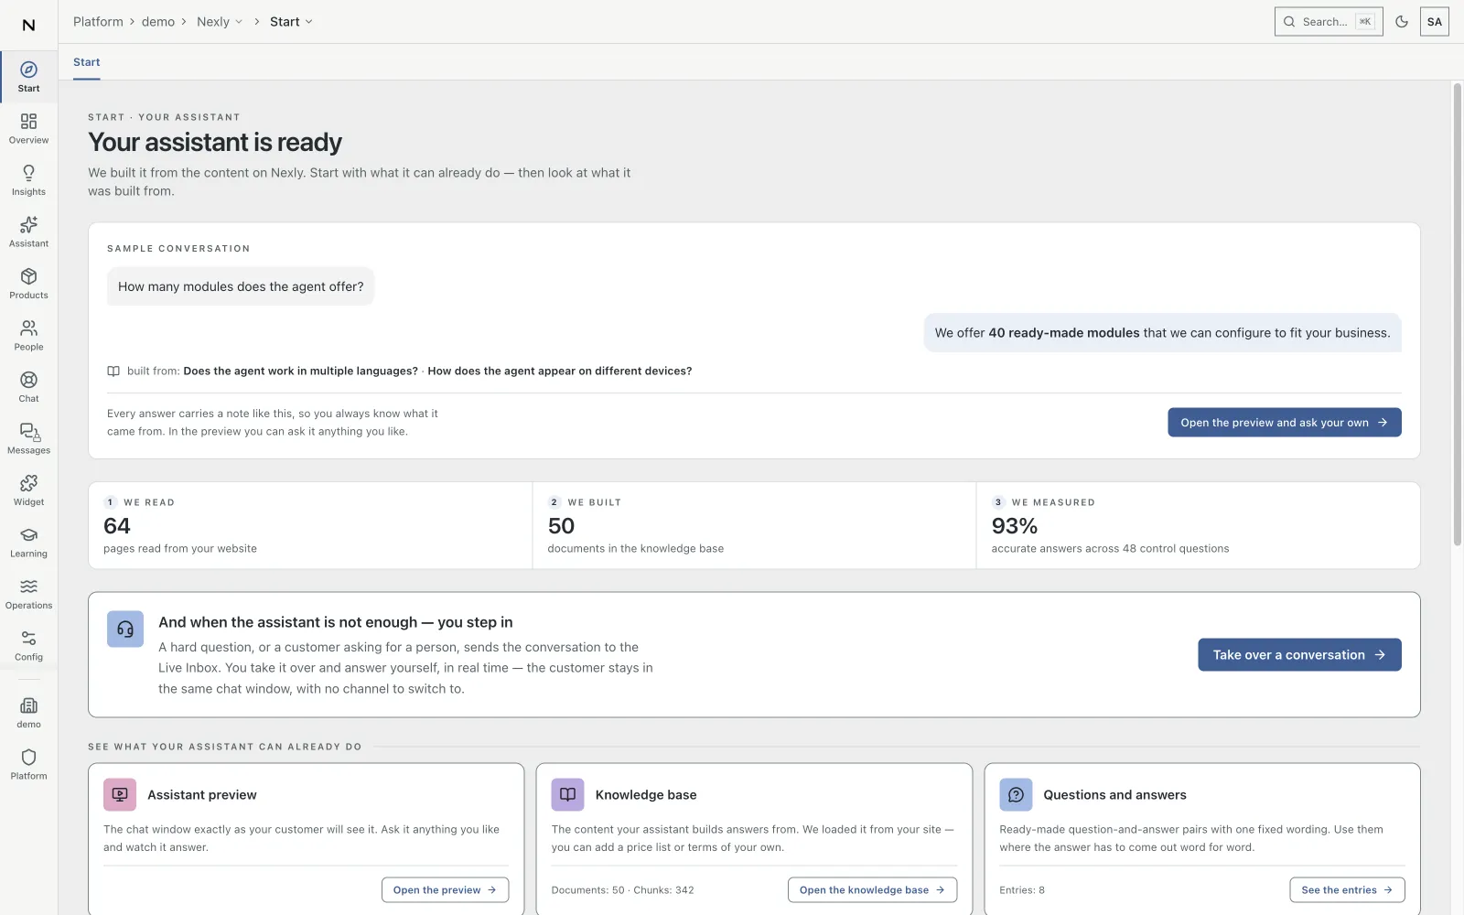
Task: Click Open the preview in Assistant preview card
Action: tap(445, 890)
